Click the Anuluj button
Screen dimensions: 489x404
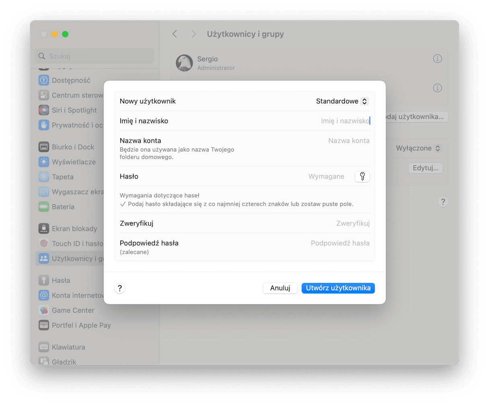tap(280, 288)
